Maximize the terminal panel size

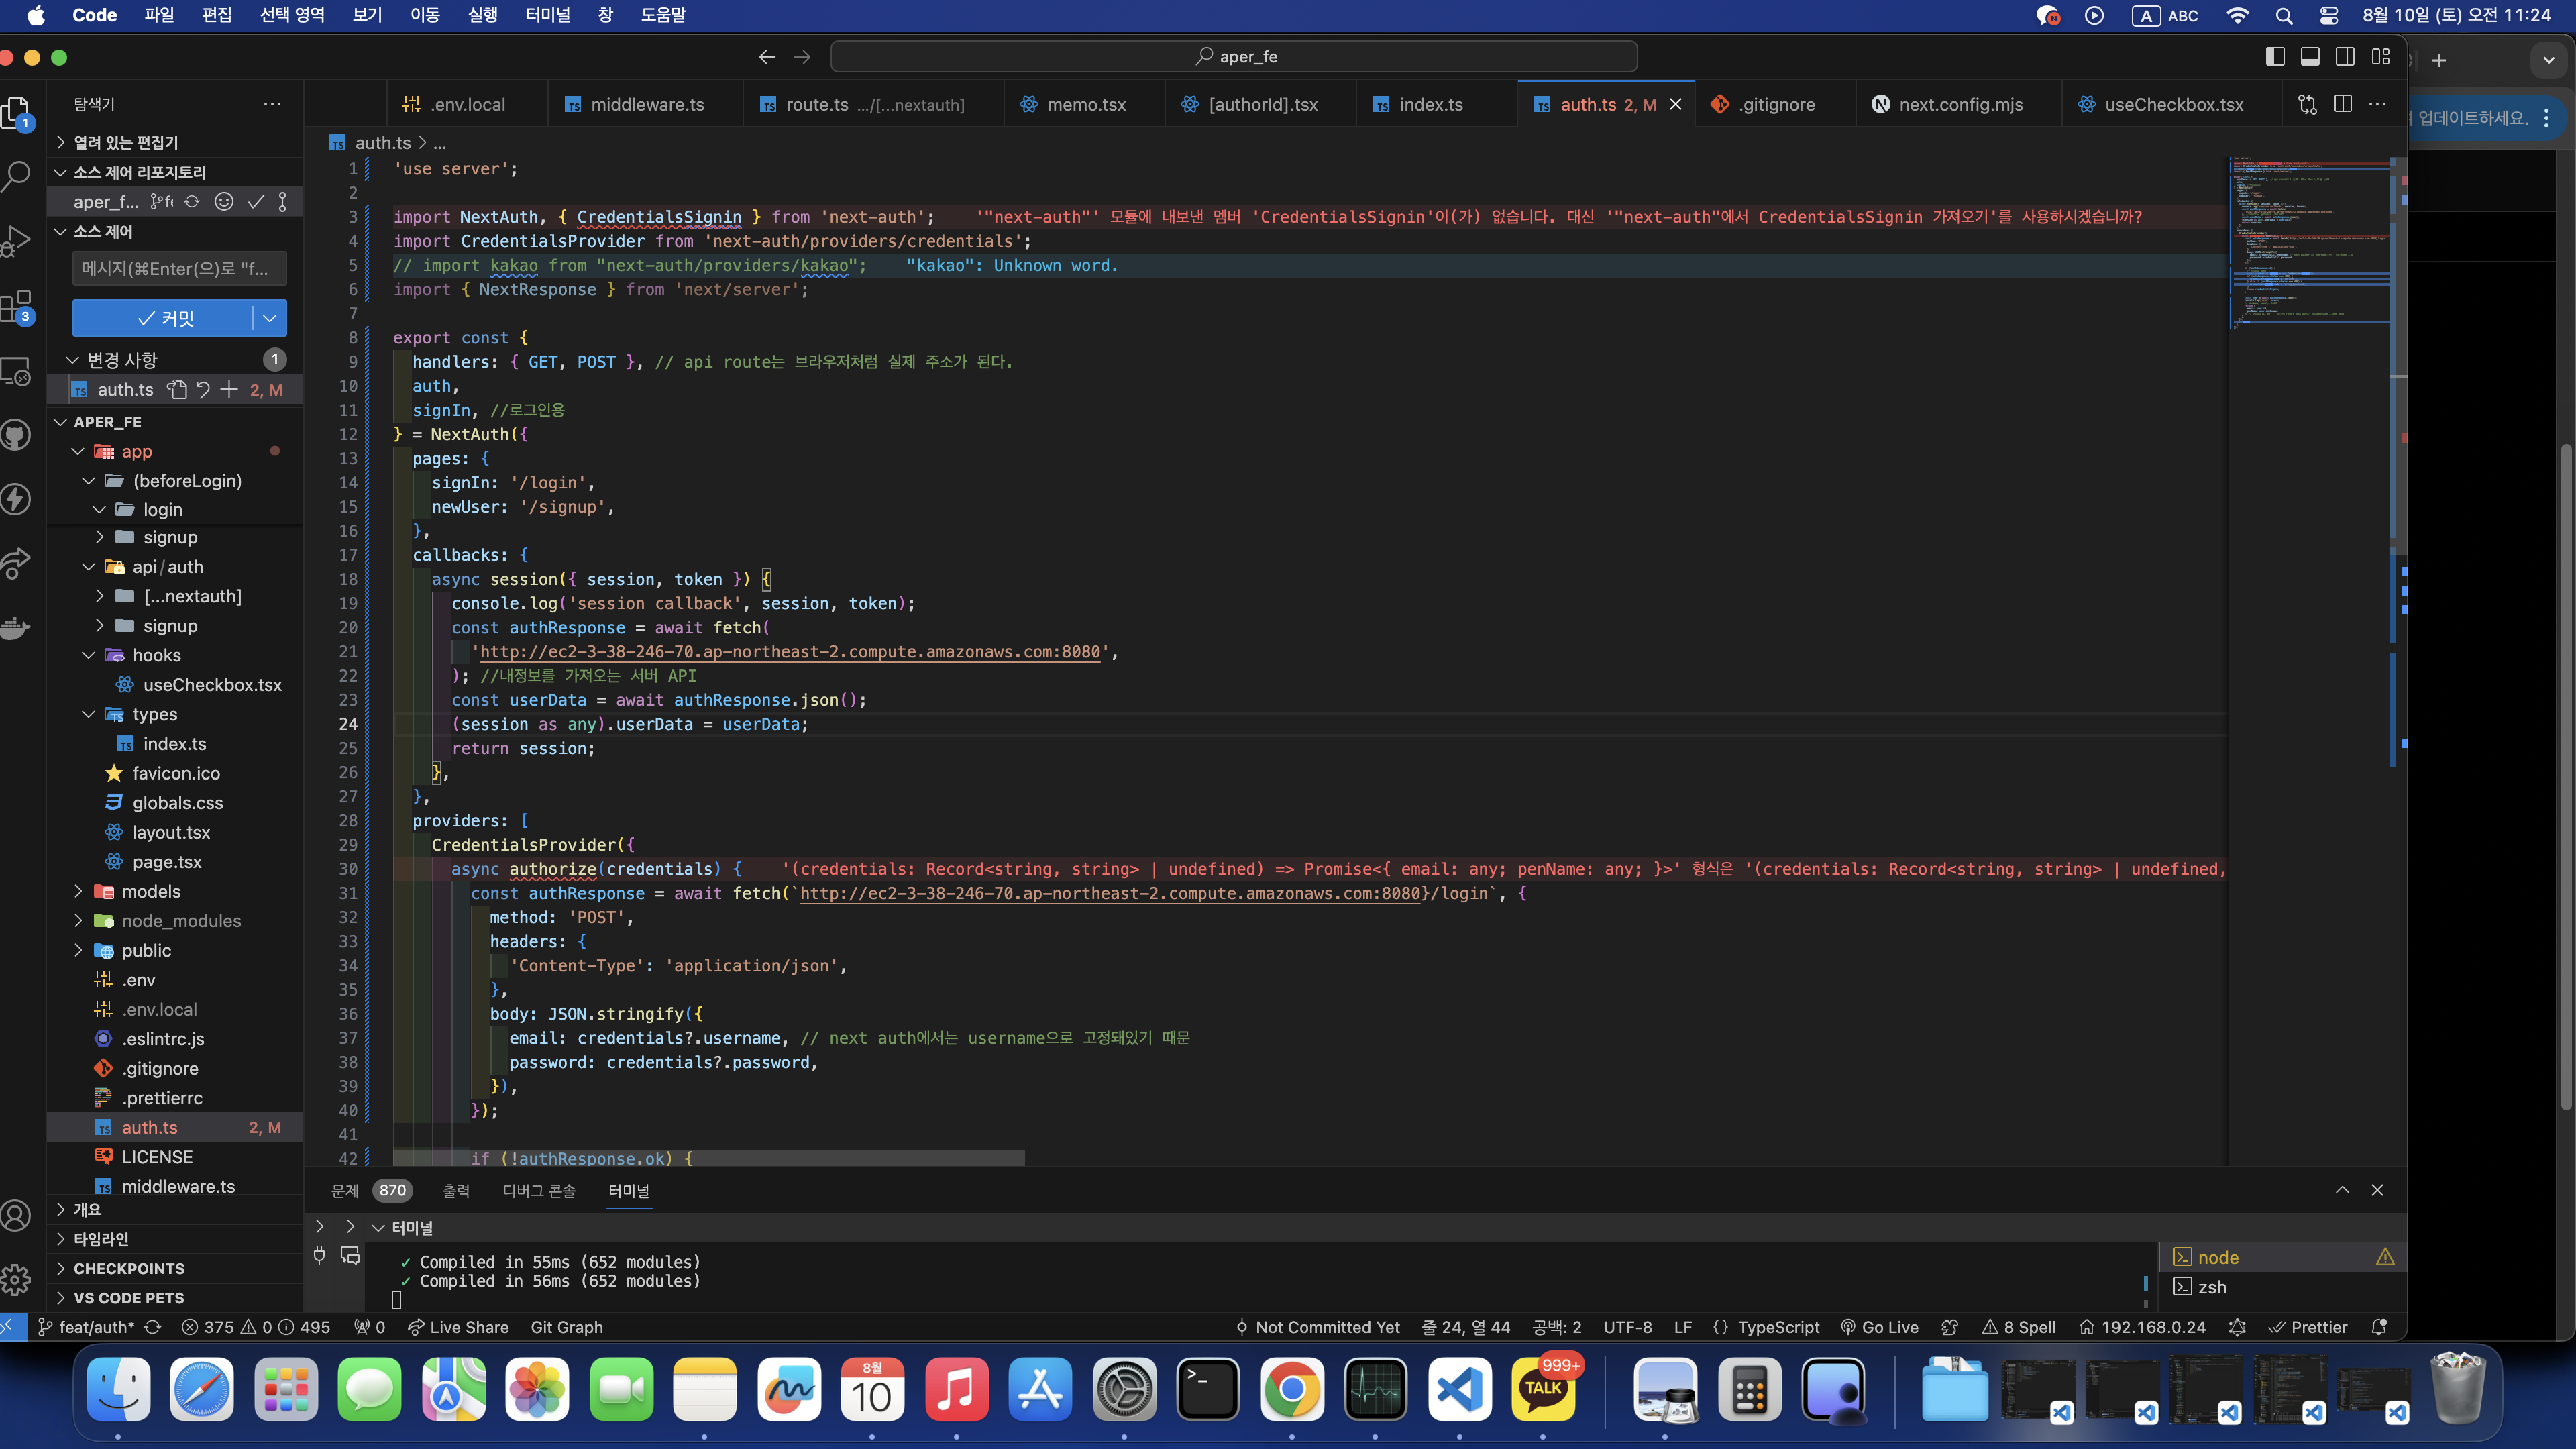point(2342,1190)
